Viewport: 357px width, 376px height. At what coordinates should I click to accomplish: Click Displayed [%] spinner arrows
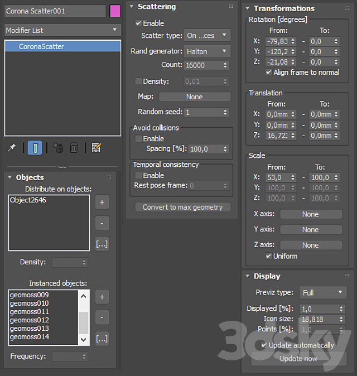pos(341,309)
